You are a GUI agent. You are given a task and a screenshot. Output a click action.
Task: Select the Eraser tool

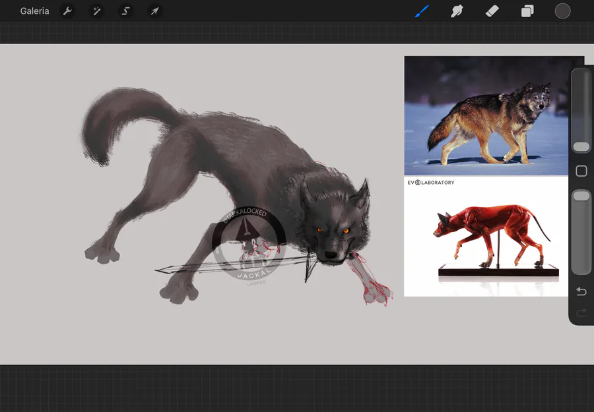[492, 11]
